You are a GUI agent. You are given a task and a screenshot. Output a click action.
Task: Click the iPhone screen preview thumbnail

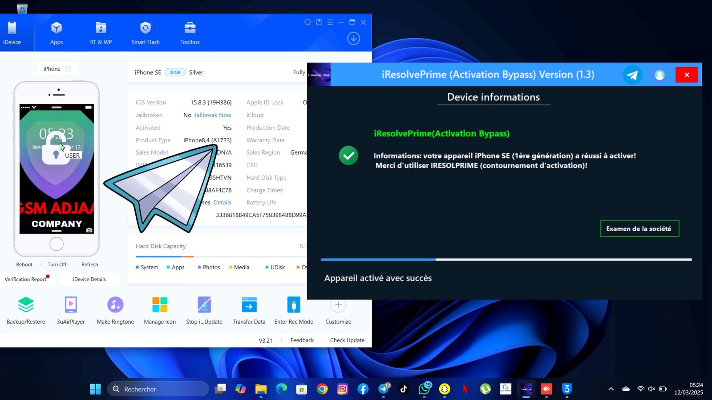57,169
